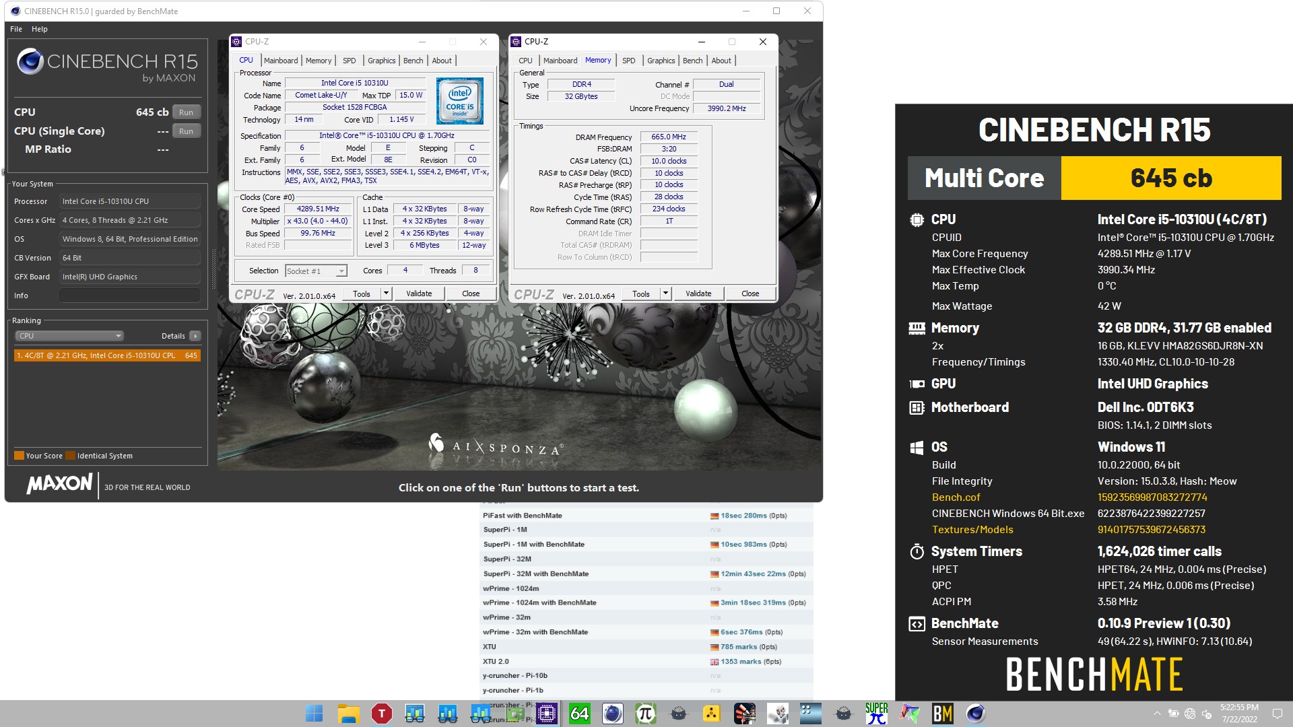Click the Memory module icon in BenchMate panel
This screenshot has height=727, width=1293.
917,328
